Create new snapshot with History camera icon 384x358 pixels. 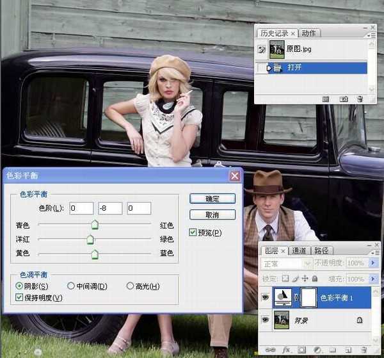(x=343, y=99)
